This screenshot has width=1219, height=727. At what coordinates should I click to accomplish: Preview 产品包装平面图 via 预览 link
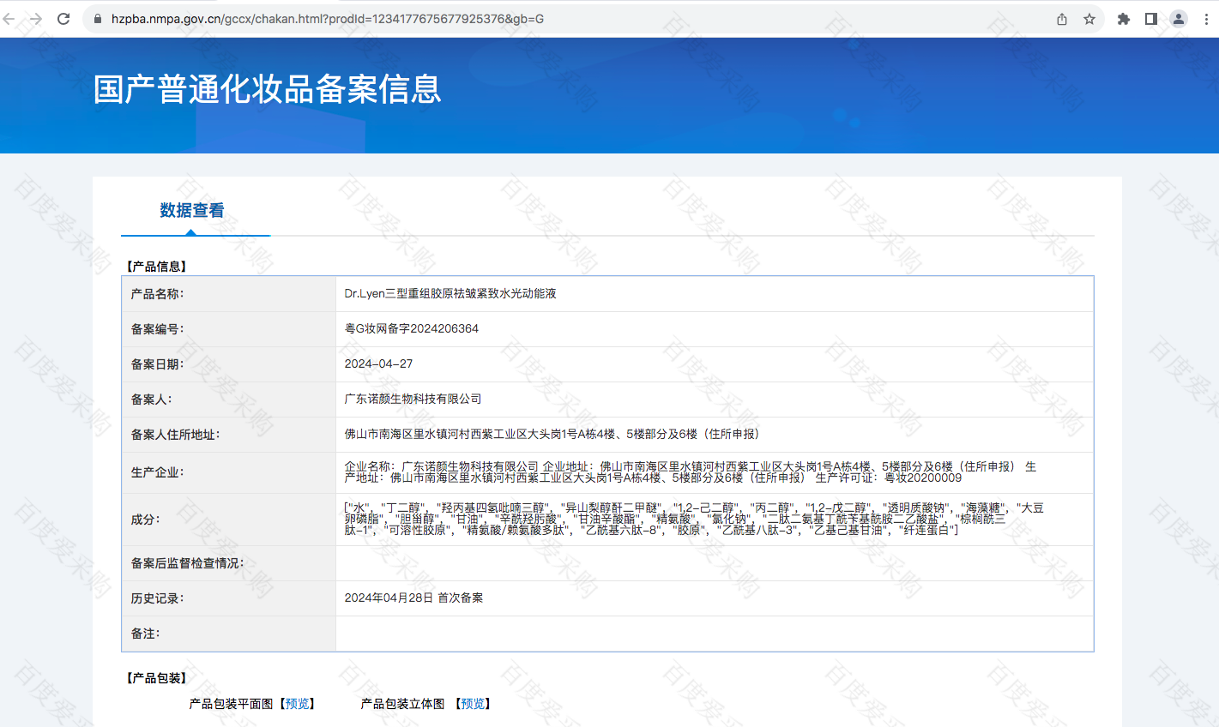[298, 704]
